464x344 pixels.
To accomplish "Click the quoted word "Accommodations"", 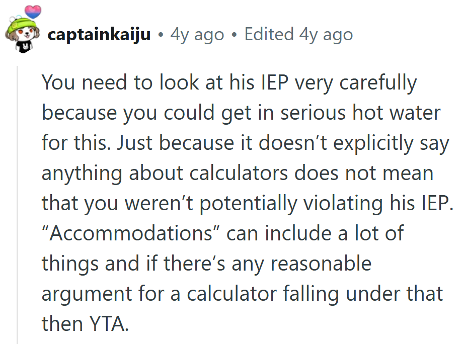I will click(x=130, y=233).
